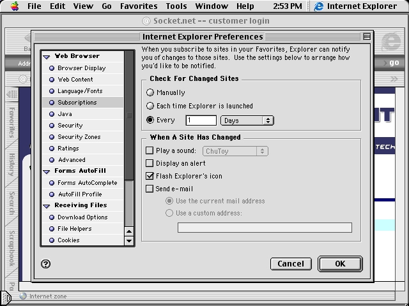Enable the Send e-mail checkbox
Screen dimensions: 409x306
150,189
